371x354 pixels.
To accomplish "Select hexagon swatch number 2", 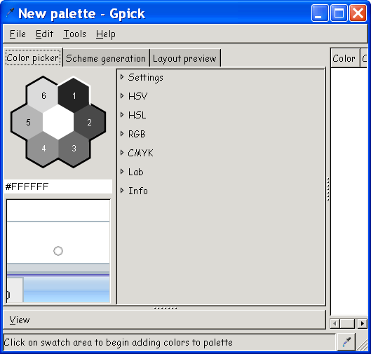I will pyautogui.click(x=89, y=122).
